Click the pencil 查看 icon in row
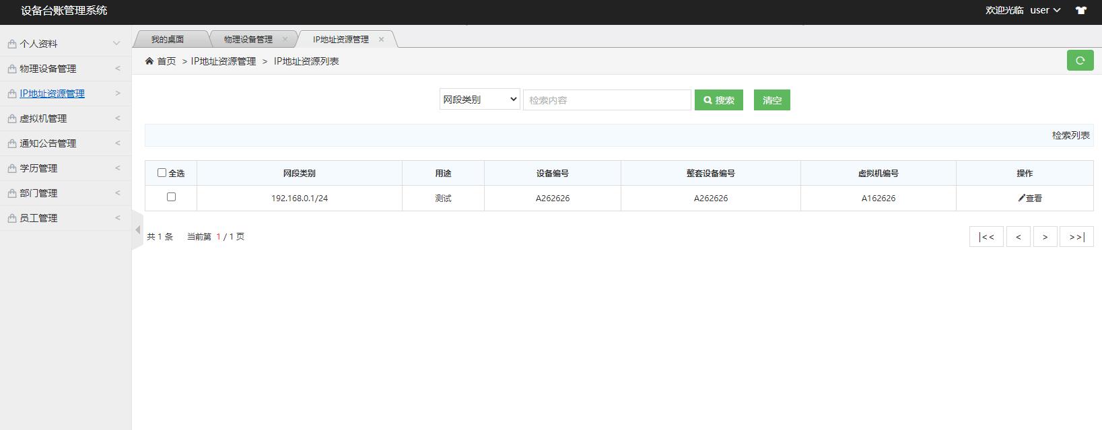 coord(1022,199)
